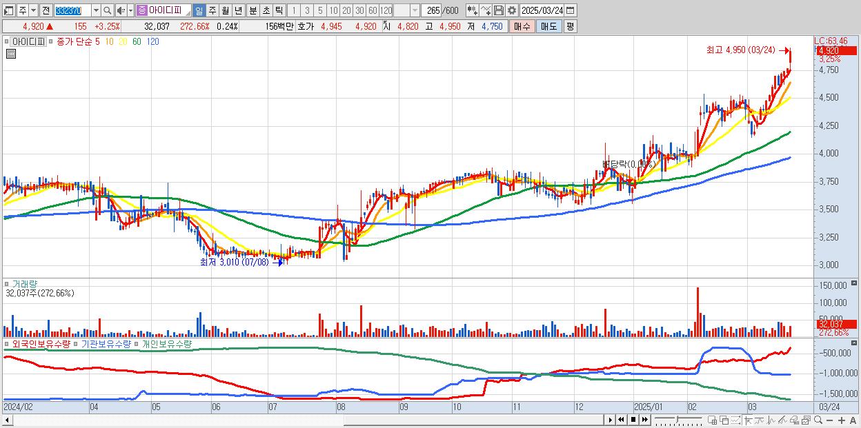
Task: Select the 1 interval button
Action: [x=294, y=10]
